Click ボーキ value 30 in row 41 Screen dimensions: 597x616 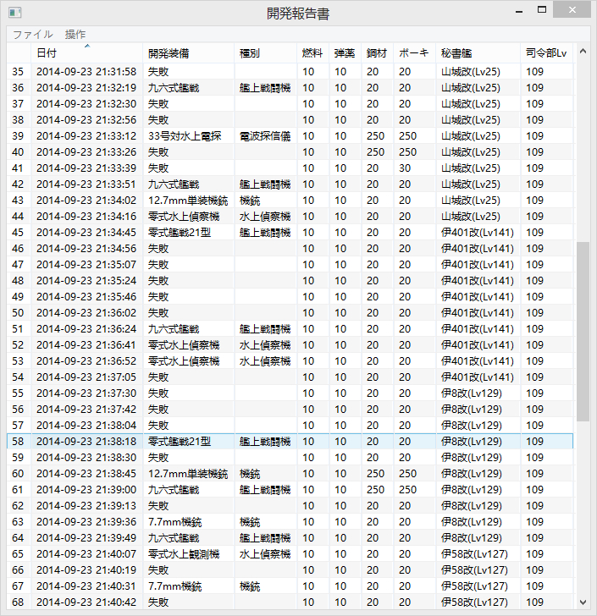click(405, 168)
